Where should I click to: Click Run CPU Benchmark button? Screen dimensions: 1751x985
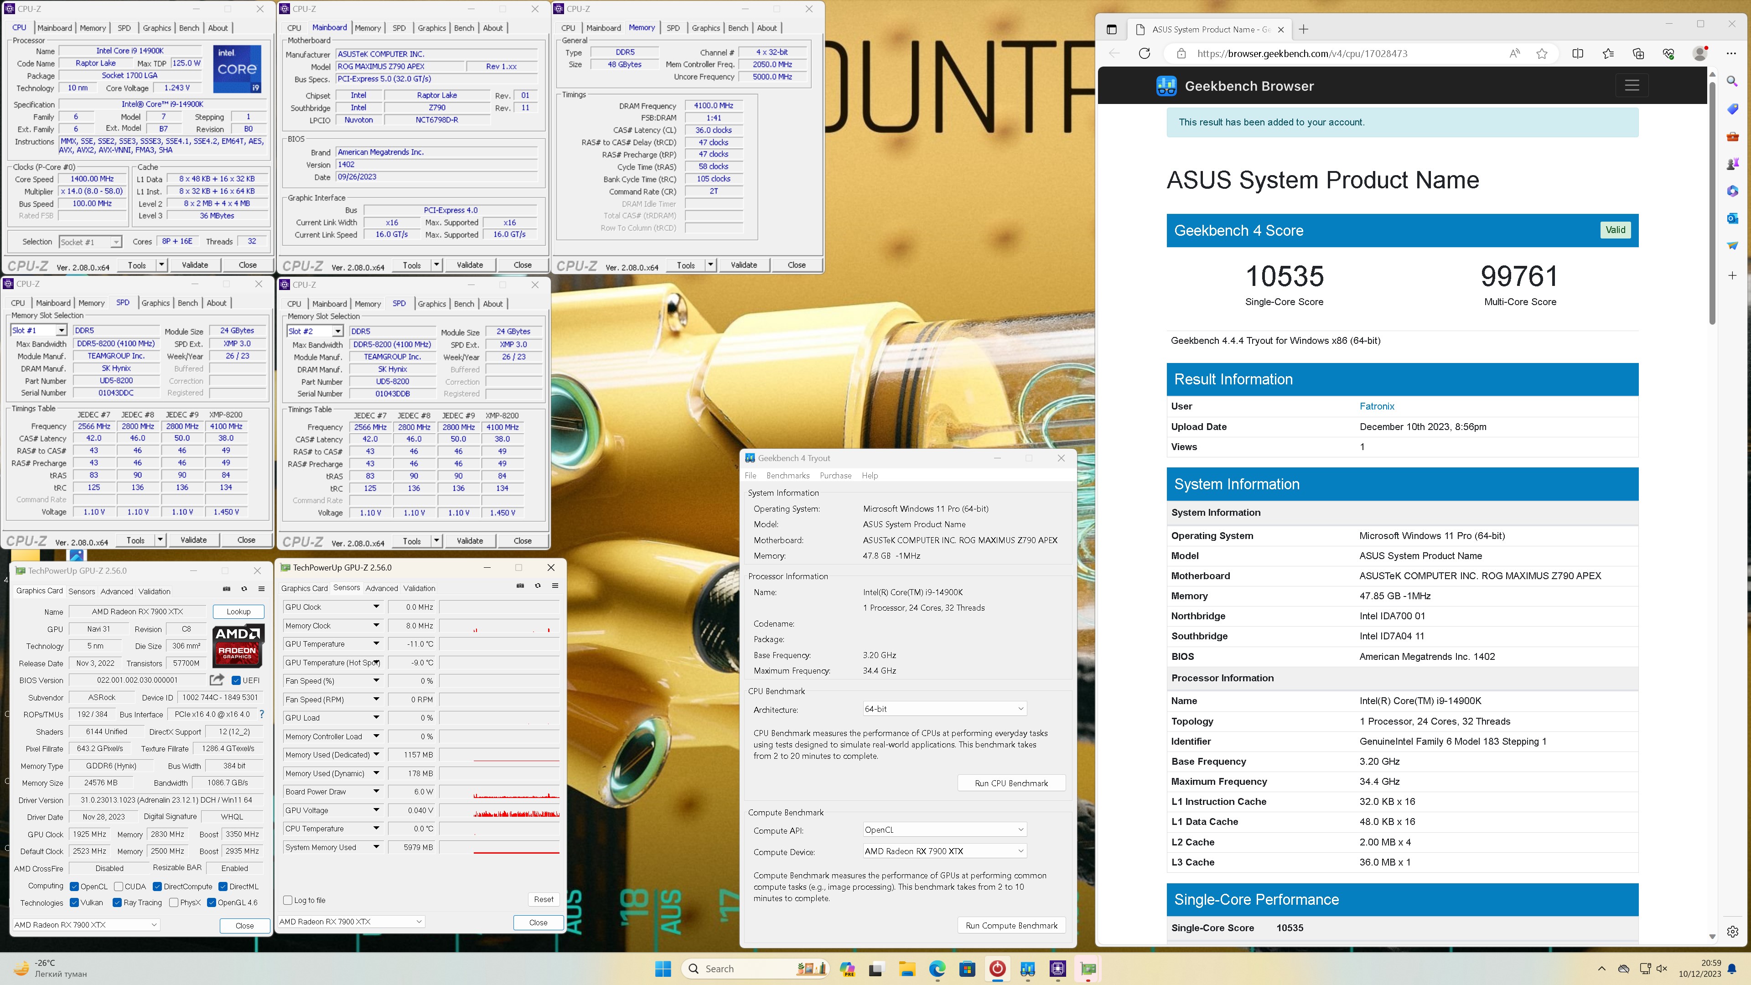coord(1011,783)
